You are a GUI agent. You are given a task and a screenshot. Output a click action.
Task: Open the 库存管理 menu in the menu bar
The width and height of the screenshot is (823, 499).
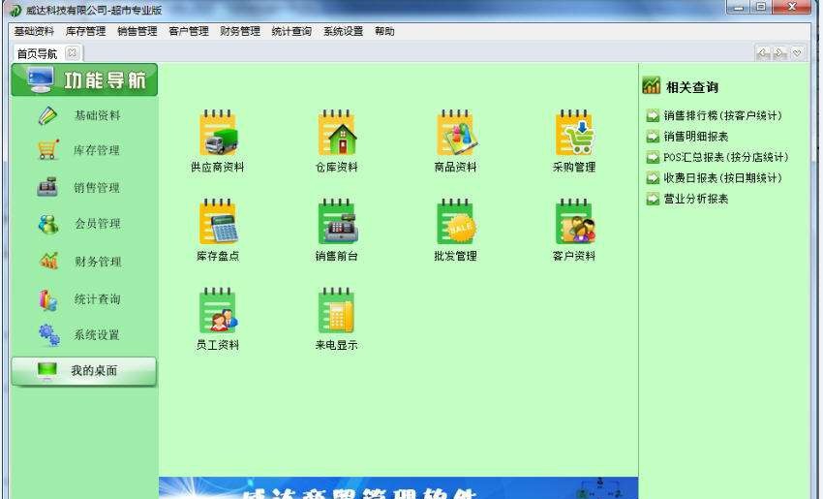click(x=86, y=32)
